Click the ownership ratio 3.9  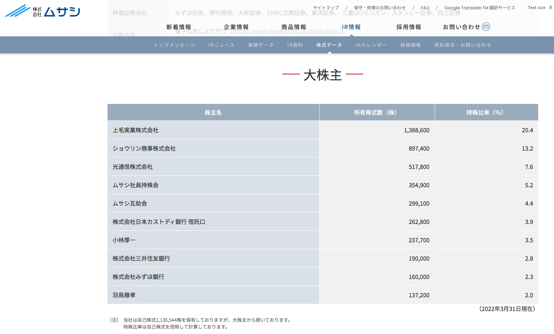pyautogui.click(x=529, y=222)
